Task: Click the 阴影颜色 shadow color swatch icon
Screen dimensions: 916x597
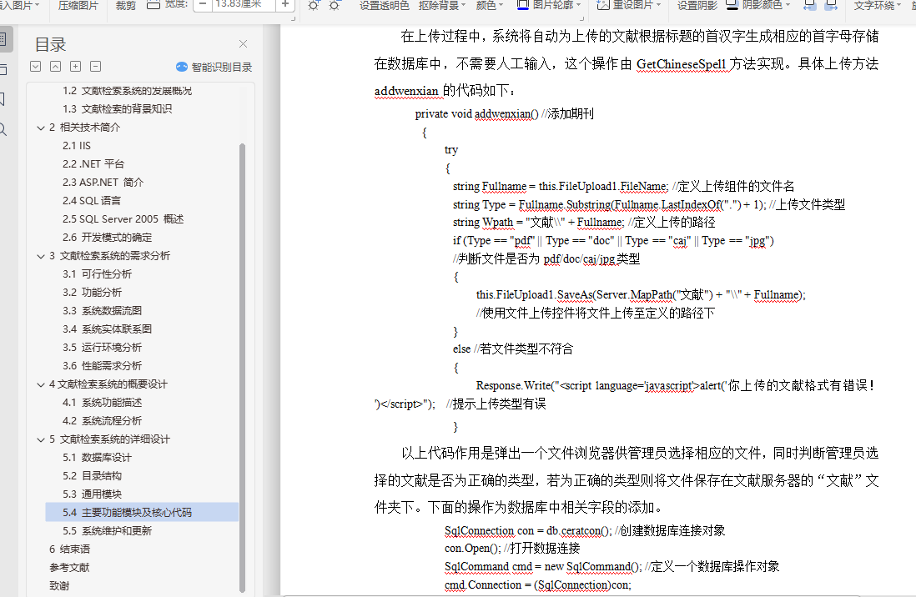Action: point(732,5)
